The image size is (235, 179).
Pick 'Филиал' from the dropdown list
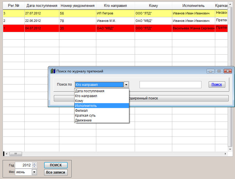(102, 110)
